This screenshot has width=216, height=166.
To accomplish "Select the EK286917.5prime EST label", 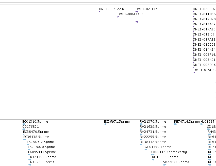I will tap(41, 142).
